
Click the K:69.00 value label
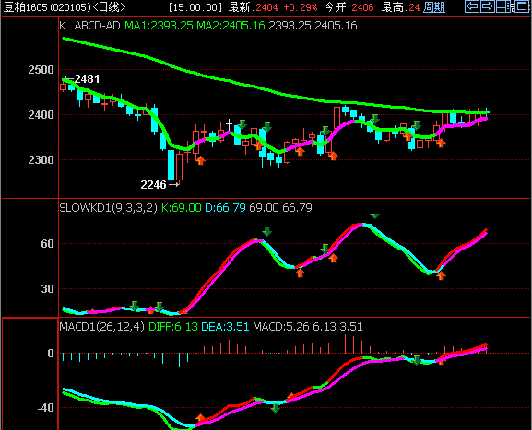(x=182, y=208)
